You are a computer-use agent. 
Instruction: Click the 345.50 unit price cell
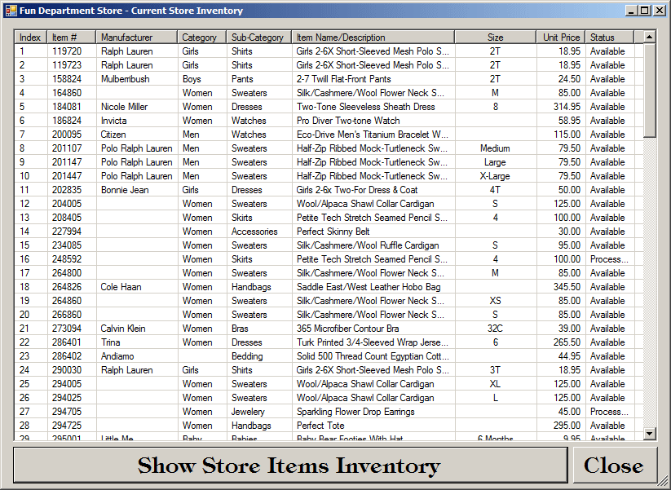coord(567,287)
